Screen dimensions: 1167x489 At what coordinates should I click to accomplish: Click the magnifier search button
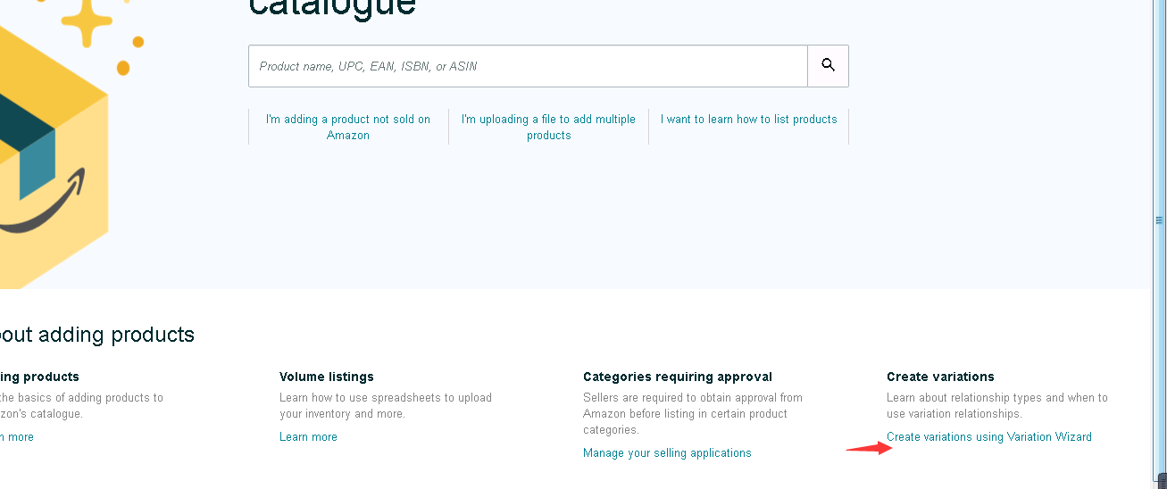click(x=828, y=66)
